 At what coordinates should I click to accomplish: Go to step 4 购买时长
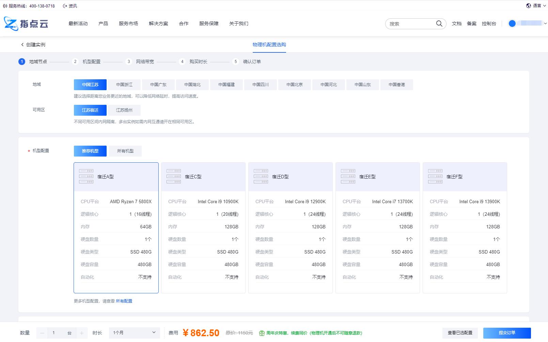click(194, 62)
